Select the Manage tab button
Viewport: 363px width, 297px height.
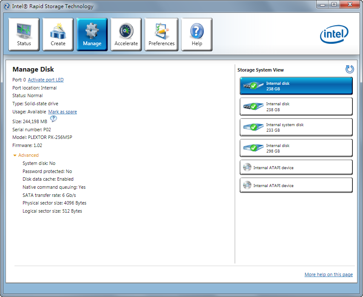click(x=92, y=35)
